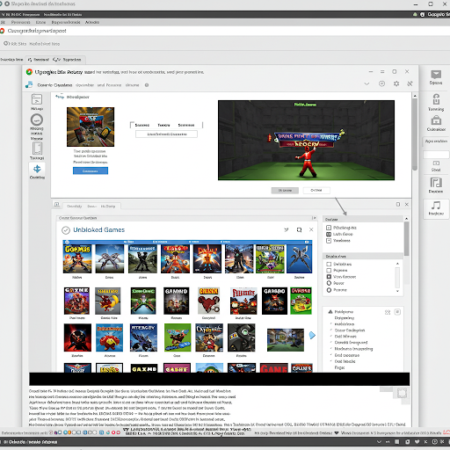The width and height of the screenshot is (450, 450).
Task: Select the last radio button in middle right list
Action: [329, 290]
